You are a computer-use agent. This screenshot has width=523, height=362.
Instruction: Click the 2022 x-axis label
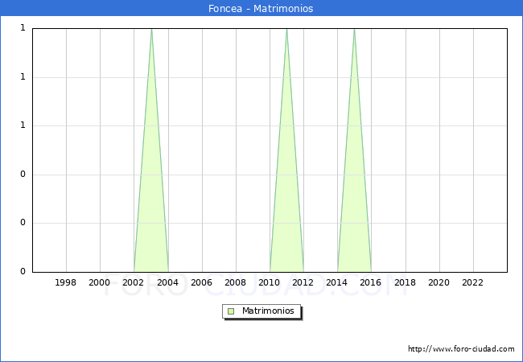pos(472,282)
